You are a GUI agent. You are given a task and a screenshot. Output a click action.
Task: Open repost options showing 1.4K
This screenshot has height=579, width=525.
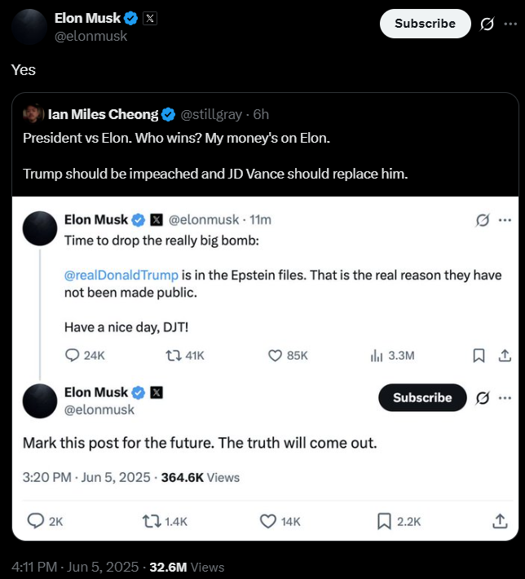(151, 521)
